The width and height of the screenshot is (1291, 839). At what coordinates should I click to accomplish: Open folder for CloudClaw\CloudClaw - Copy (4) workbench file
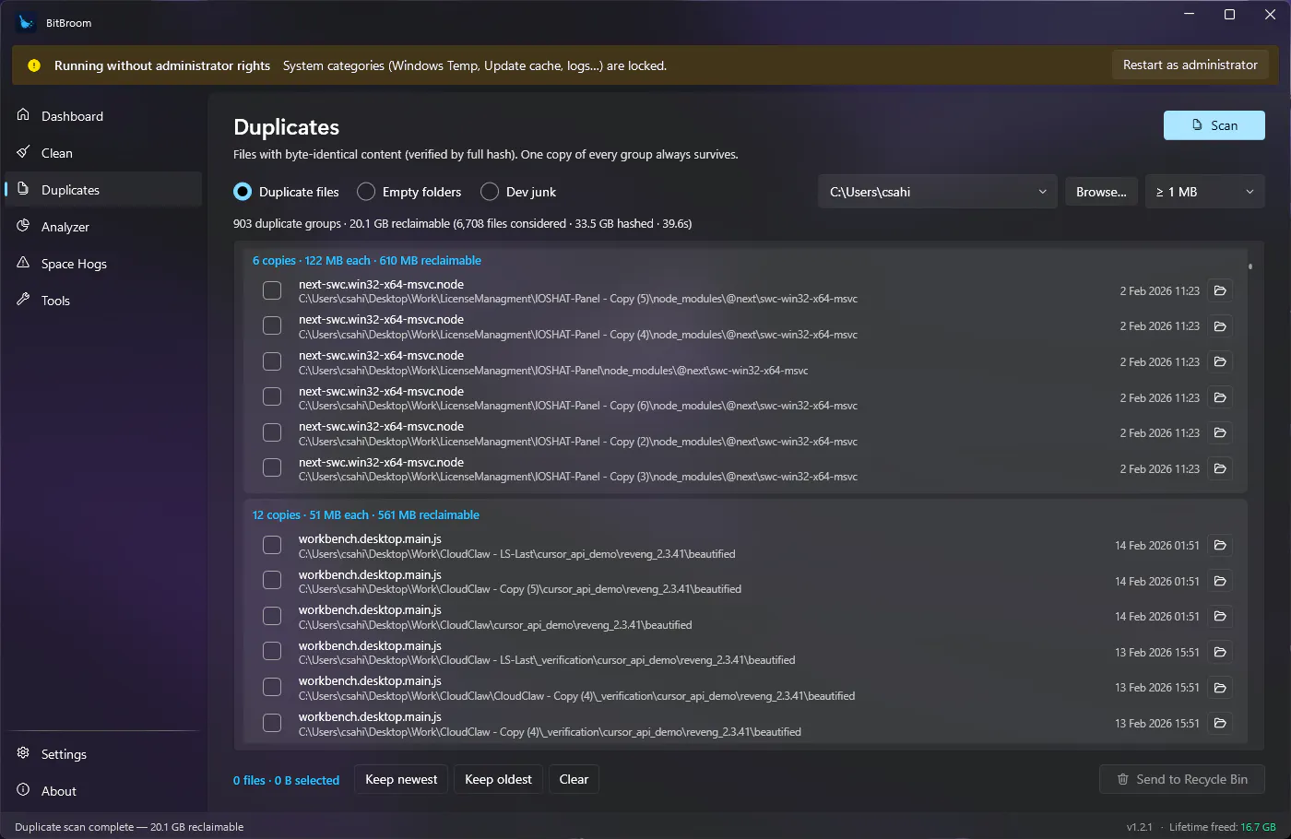coord(1220,687)
